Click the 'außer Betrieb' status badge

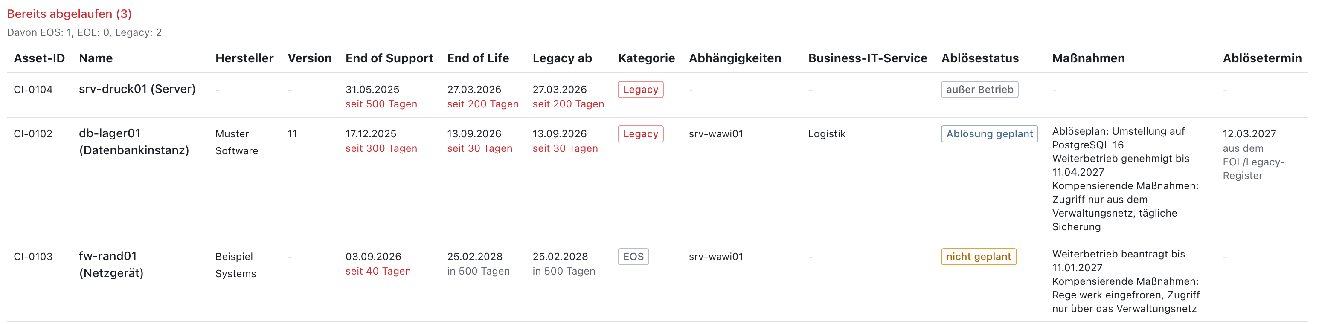[979, 90]
